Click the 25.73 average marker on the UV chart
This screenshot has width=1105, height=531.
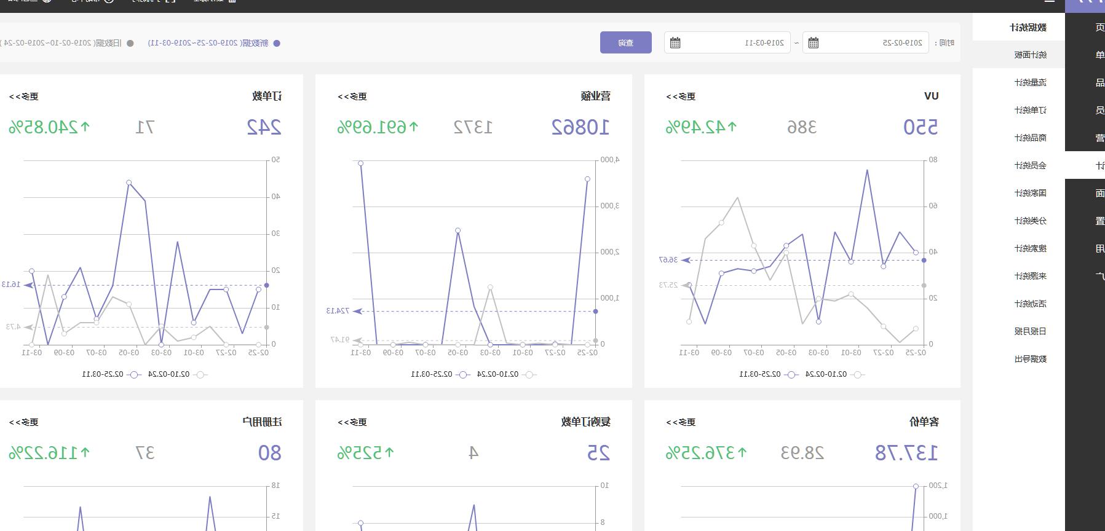pyautogui.click(x=668, y=285)
